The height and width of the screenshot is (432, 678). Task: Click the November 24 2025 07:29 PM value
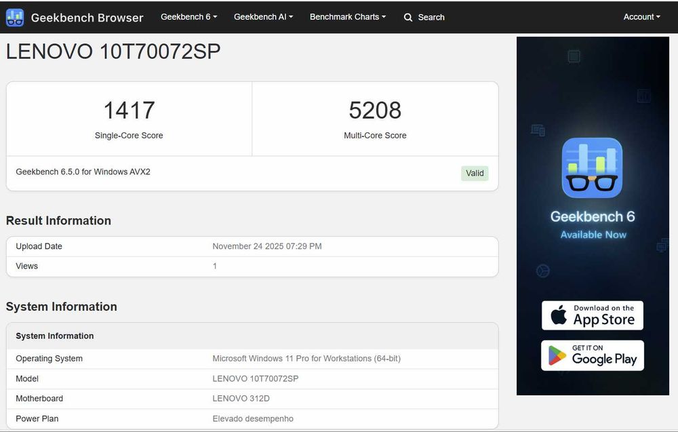pyautogui.click(x=266, y=246)
